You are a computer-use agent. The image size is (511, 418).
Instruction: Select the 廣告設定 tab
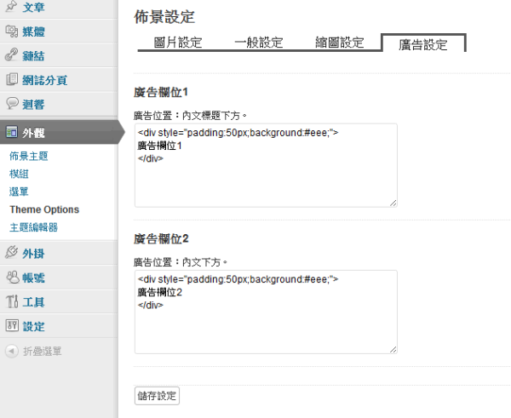(423, 44)
